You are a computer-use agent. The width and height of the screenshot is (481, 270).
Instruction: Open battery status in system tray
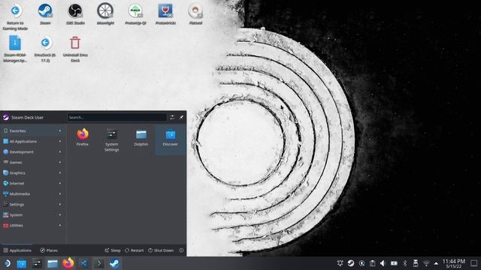[x=394, y=263]
